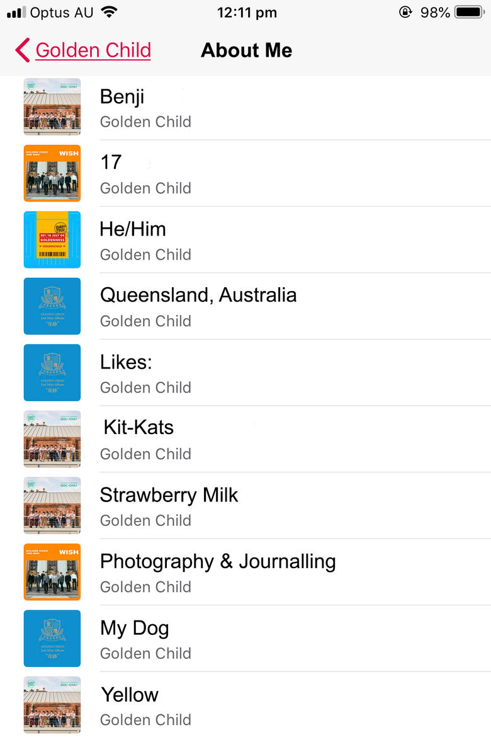The width and height of the screenshot is (491, 737).
Task: Tap orange WISH artwork beside Photography & Journalling
Action: (x=52, y=572)
